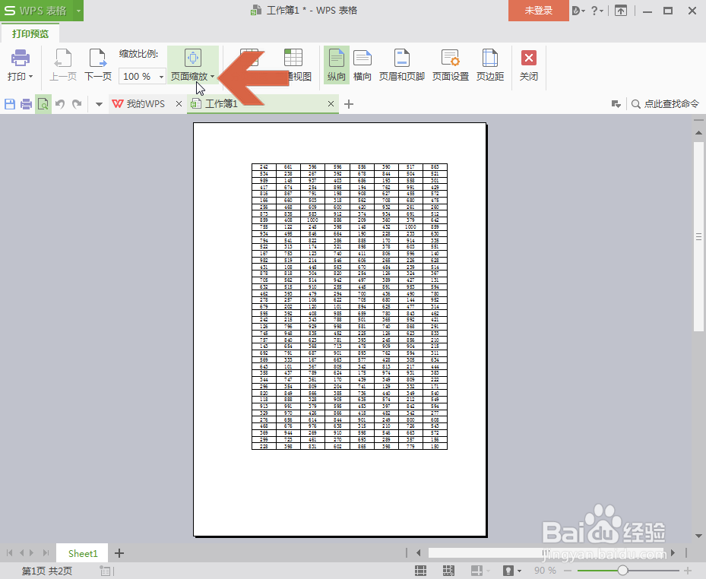Add a new document tab with plus
This screenshot has height=579, width=706.
tap(349, 104)
